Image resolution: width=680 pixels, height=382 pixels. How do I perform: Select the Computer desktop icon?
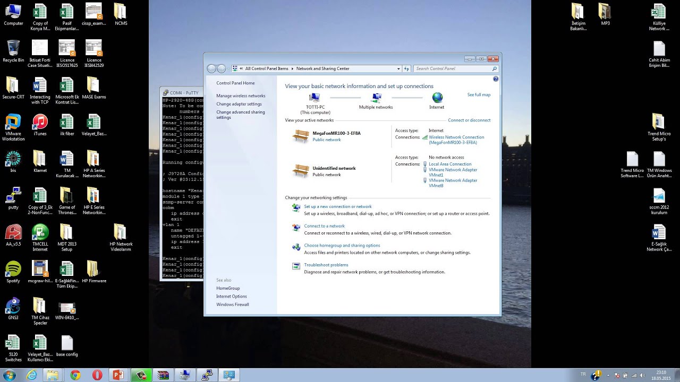pyautogui.click(x=13, y=15)
